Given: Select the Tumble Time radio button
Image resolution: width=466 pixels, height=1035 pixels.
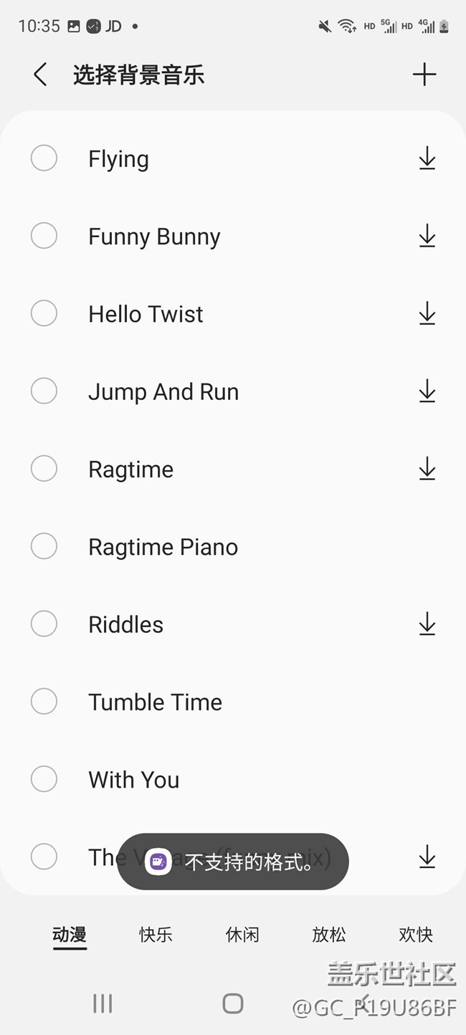Looking at the screenshot, I should tap(44, 702).
